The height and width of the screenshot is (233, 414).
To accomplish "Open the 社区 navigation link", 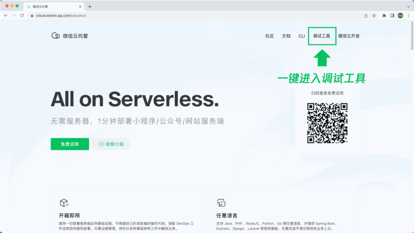I will [269, 36].
